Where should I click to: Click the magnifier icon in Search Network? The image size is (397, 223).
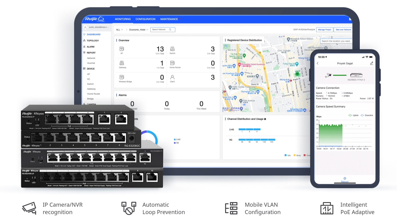pyautogui.click(x=169, y=30)
